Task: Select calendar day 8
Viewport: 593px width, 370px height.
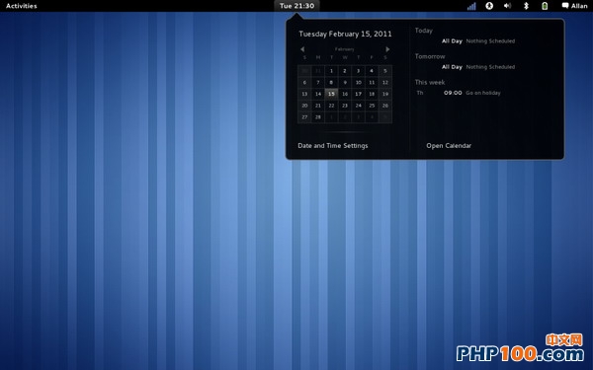Action: pyautogui.click(x=331, y=82)
